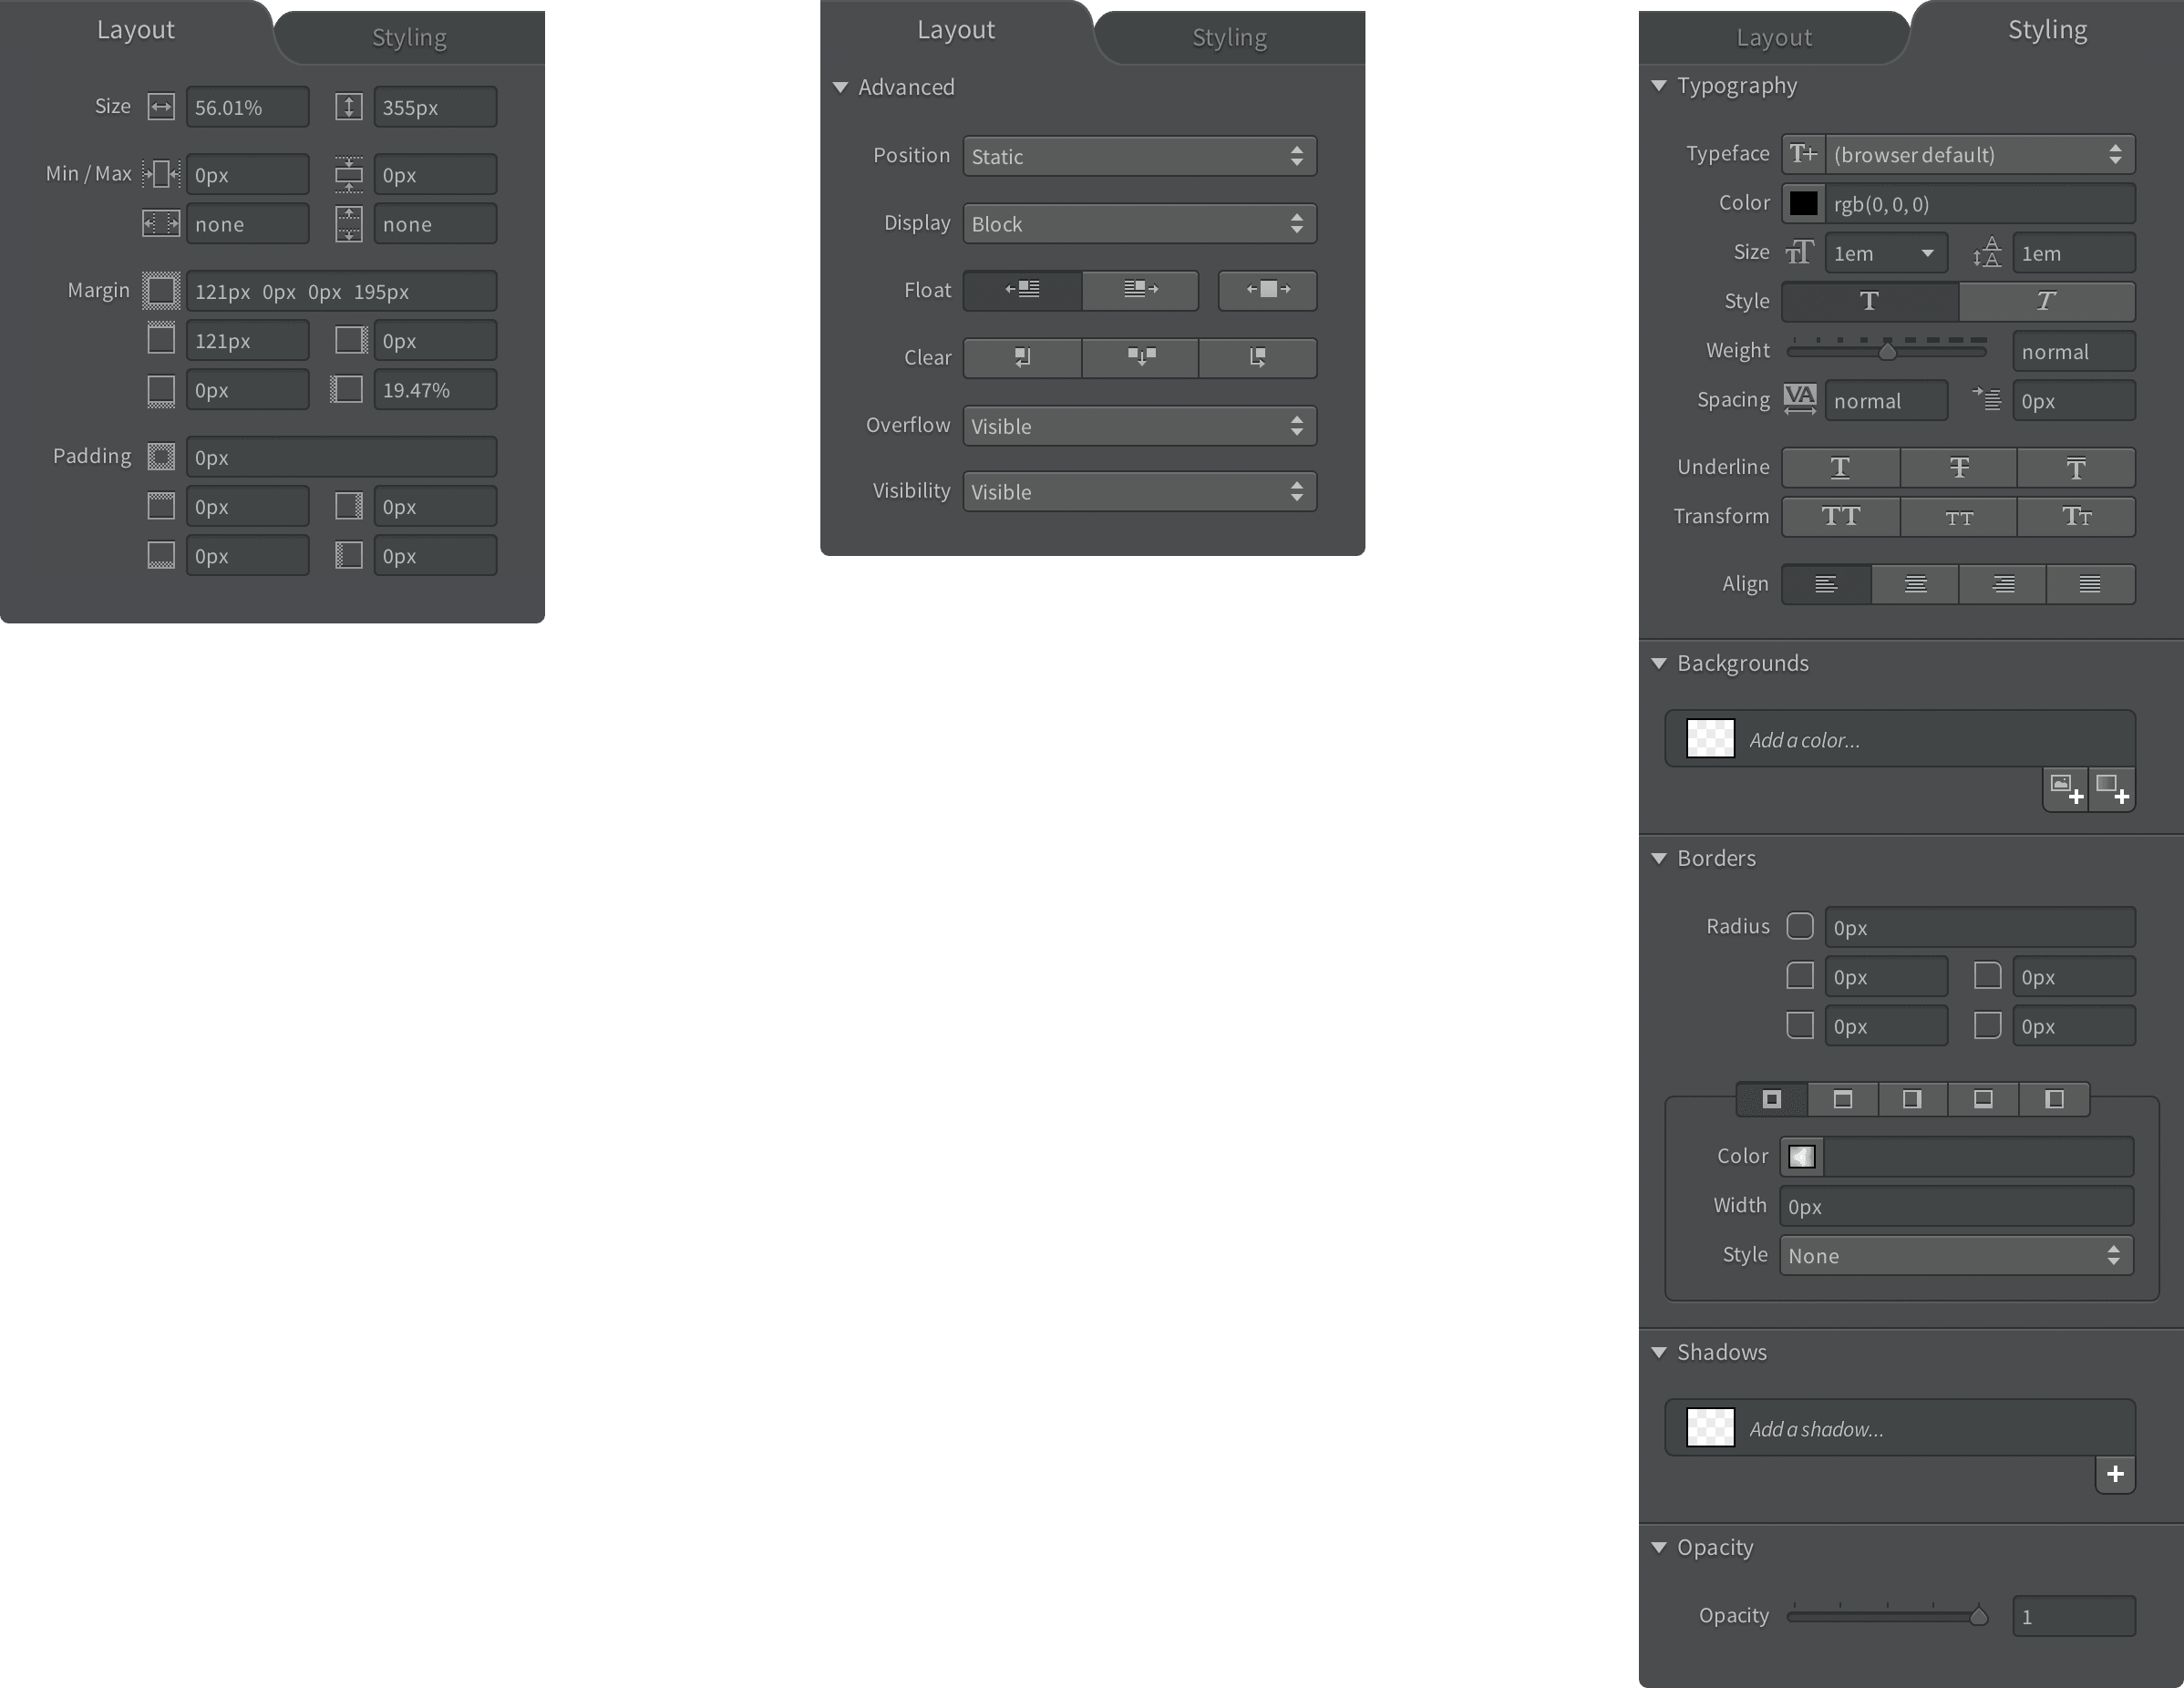Screen dimensions: 2184x1688
Task: Select the top border side icon
Action: (1842, 1099)
